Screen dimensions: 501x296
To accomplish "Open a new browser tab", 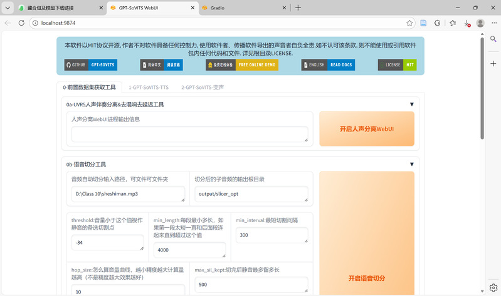I will [x=298, y=8].
